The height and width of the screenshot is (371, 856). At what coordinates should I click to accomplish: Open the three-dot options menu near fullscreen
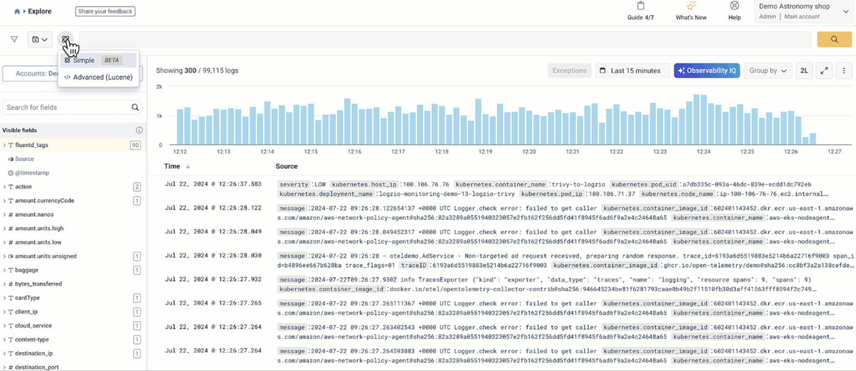[844, 71]
